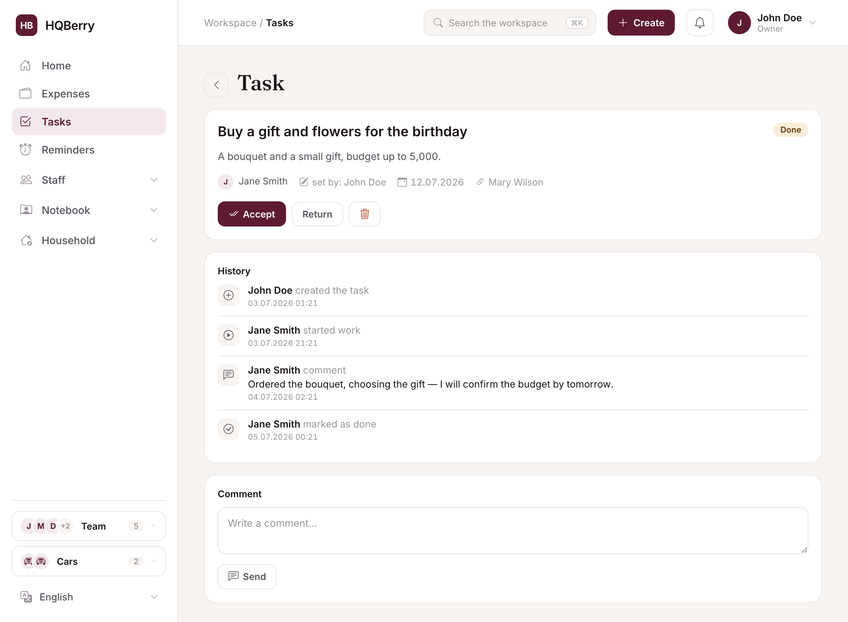The width and height of the screenshot is (848, 622).
Task: Click the marked as done check icon
Action: coord(229,429)
